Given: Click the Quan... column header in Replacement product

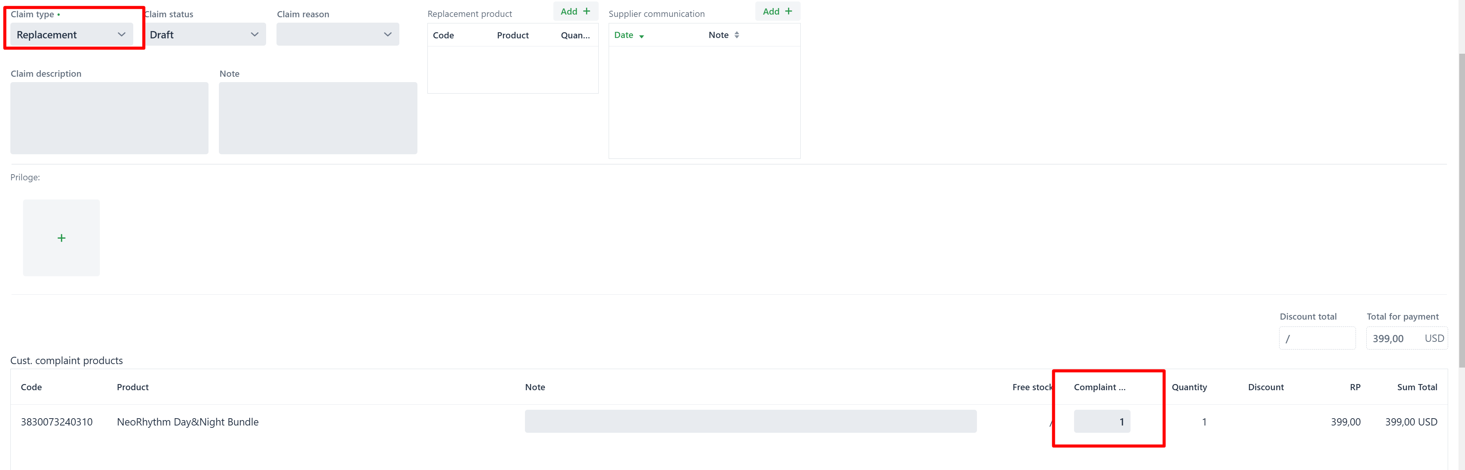Looking at the screenshot, I should click(575, 35).
